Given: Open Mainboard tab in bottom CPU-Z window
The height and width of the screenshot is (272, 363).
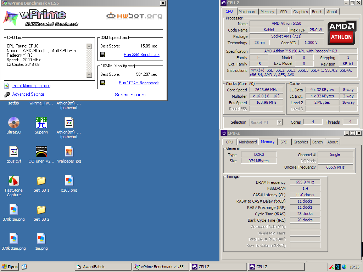Looking at the screenshot, I should (248, 142).
